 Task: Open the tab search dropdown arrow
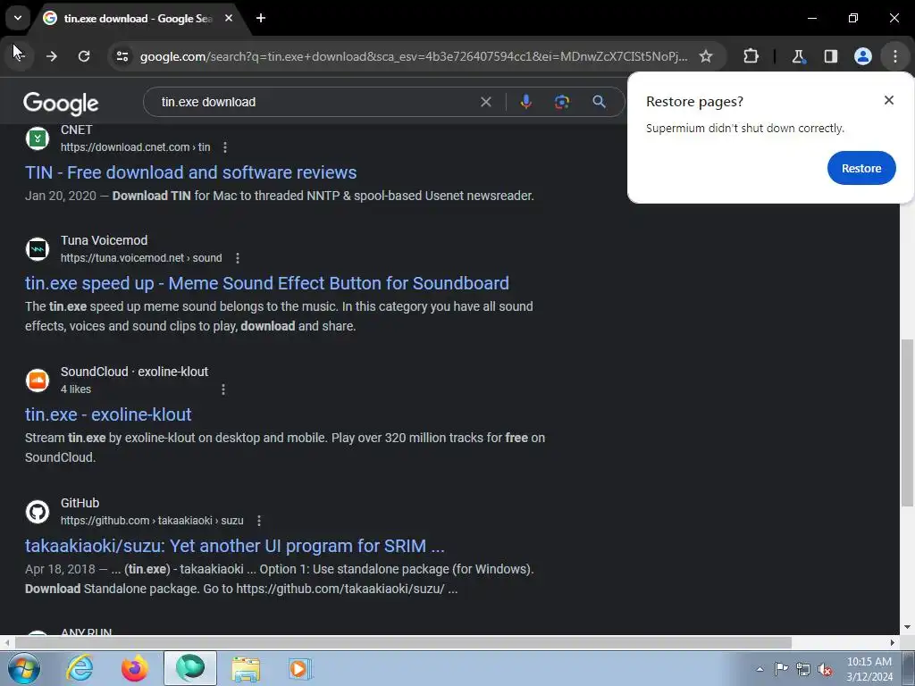click(x=18, y=18)
